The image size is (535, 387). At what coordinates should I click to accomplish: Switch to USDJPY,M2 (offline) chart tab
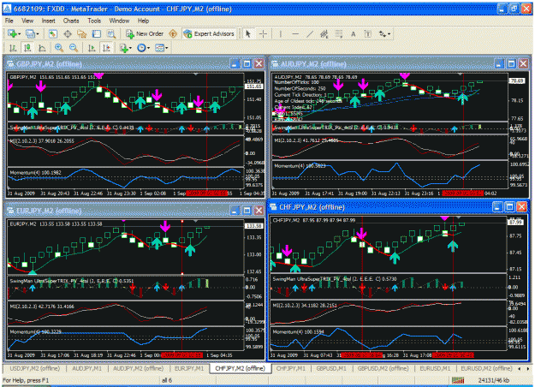(34, 368)
